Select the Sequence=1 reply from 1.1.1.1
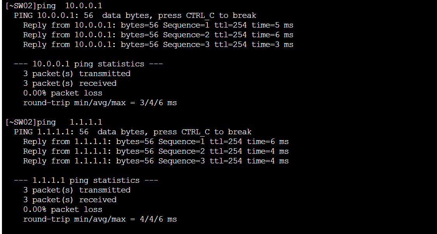 156,142
